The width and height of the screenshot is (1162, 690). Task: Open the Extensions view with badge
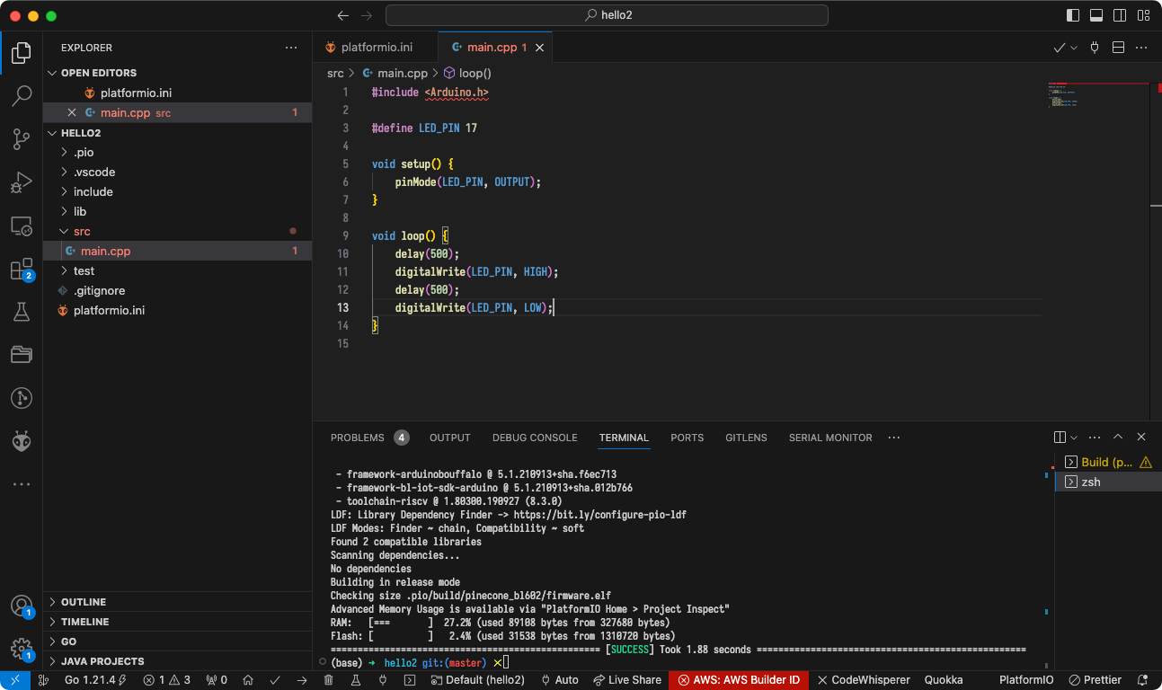[22, 269]
